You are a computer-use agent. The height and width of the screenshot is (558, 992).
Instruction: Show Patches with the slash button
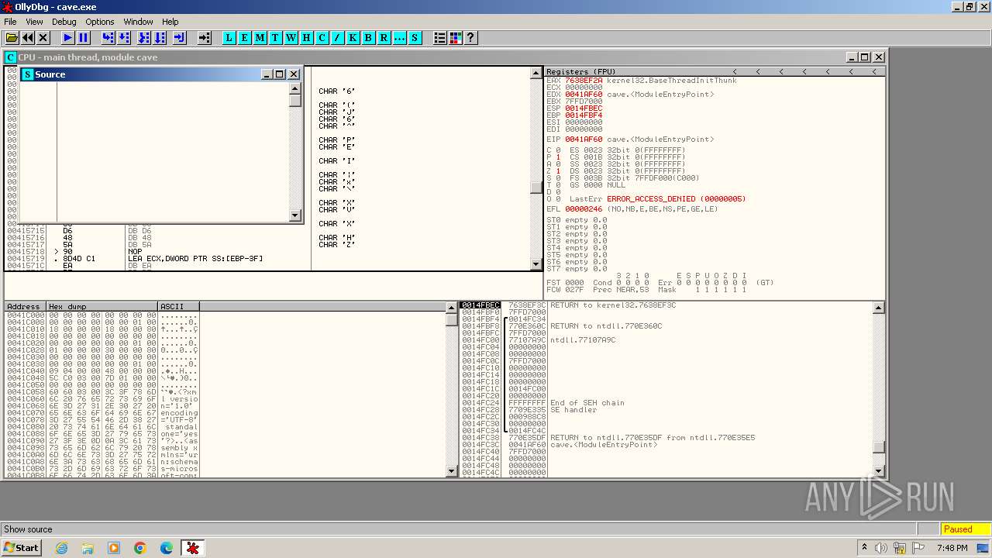point(338,37)
